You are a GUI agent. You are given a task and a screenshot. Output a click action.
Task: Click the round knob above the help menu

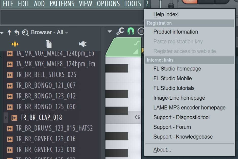pyautogui.click(x=171, y=6)
